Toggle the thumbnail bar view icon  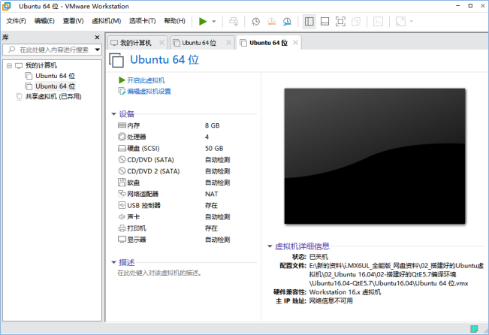tap(324, 21)
